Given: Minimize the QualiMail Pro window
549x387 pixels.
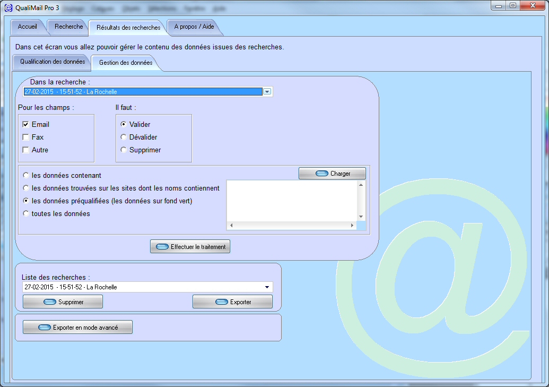Looking at the screenshot, I should 499,6.
